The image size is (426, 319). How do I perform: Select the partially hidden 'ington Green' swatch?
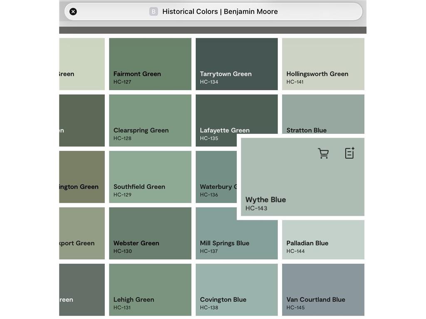pyautogui.click(x=82, y=177)
